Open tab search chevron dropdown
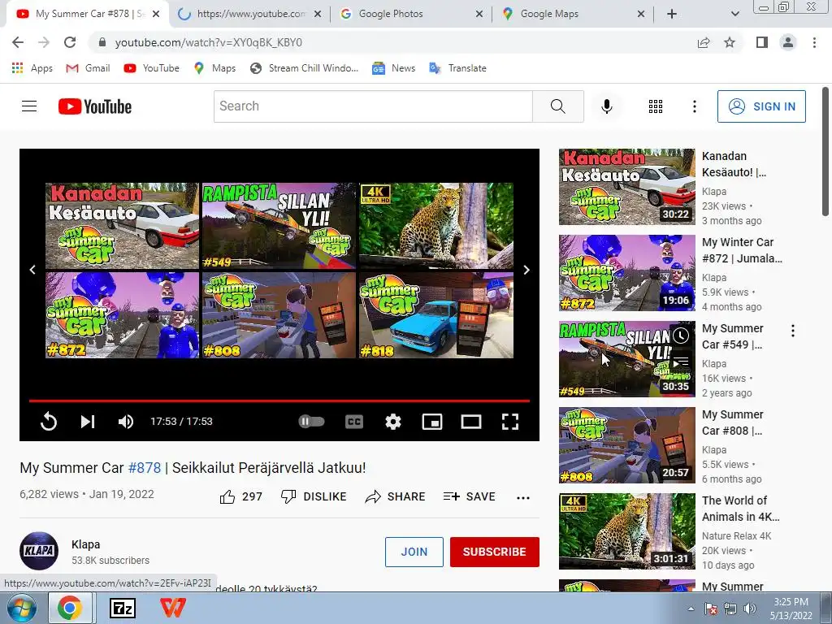Viewport: 832px width, 624px height. [734, 15]
